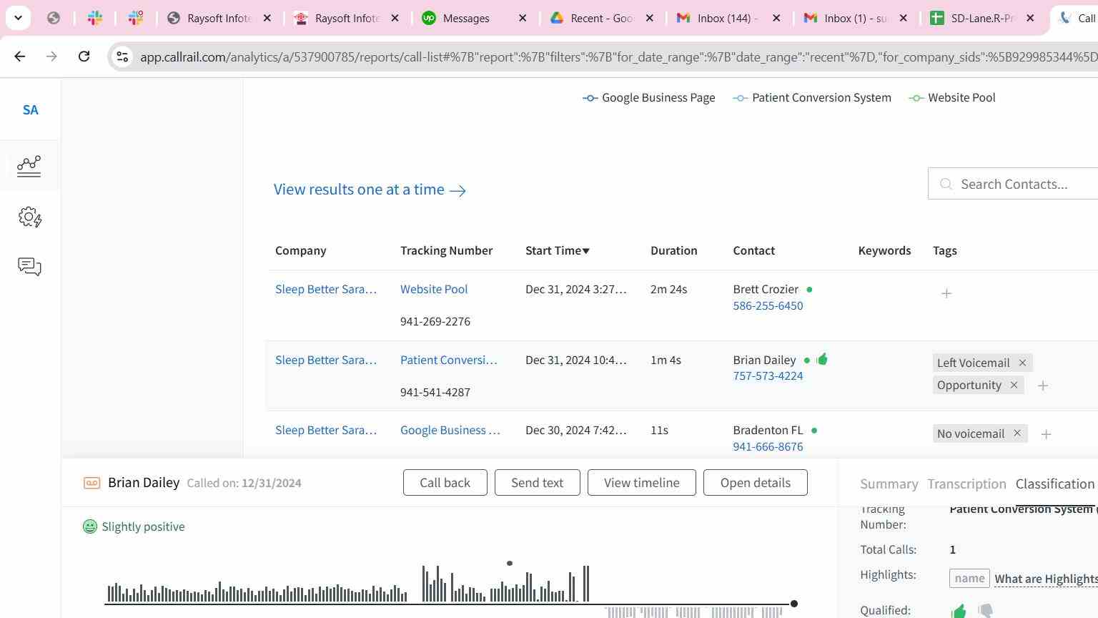Image resolution: width=1098 pixels, height=618 pixels.
Task: Switch to the Summary tab
Action: [889, 484]
